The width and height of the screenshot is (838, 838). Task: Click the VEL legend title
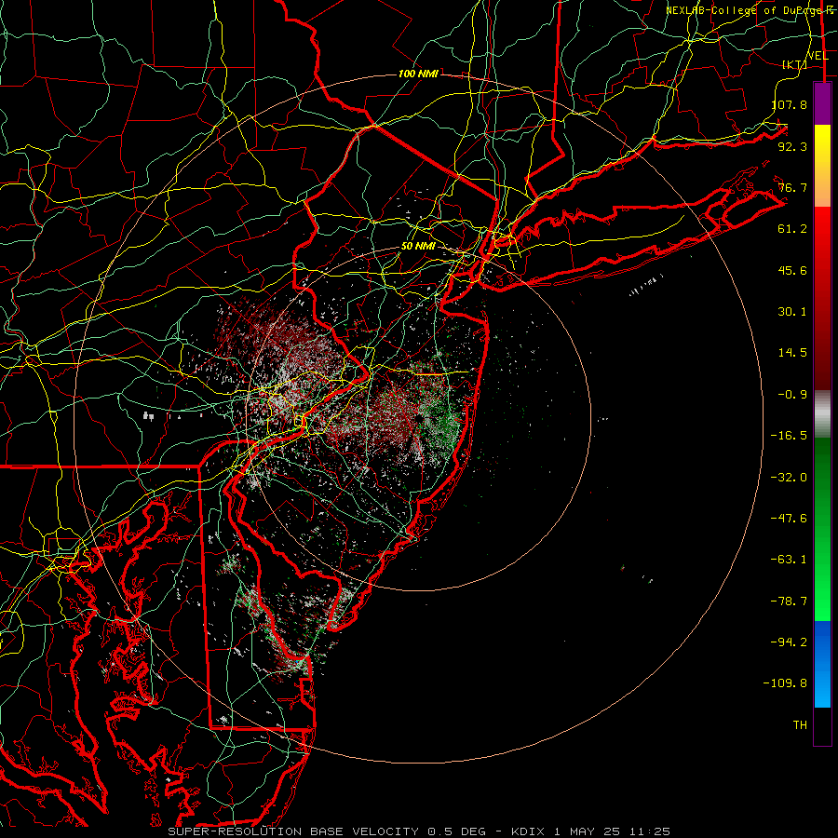pyautogui.click(x=818, y=56)
